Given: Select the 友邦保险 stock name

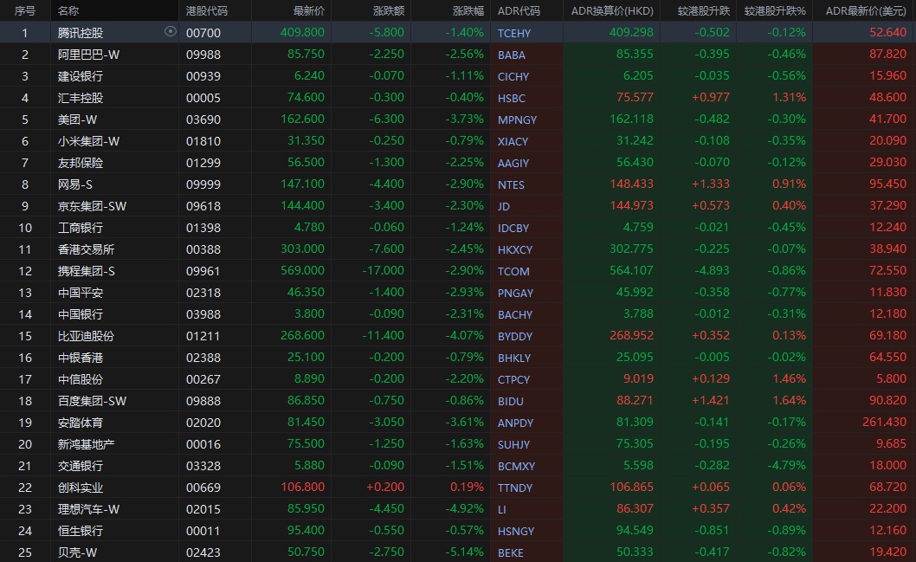Looking at the screenshot, I should point(81,163).
